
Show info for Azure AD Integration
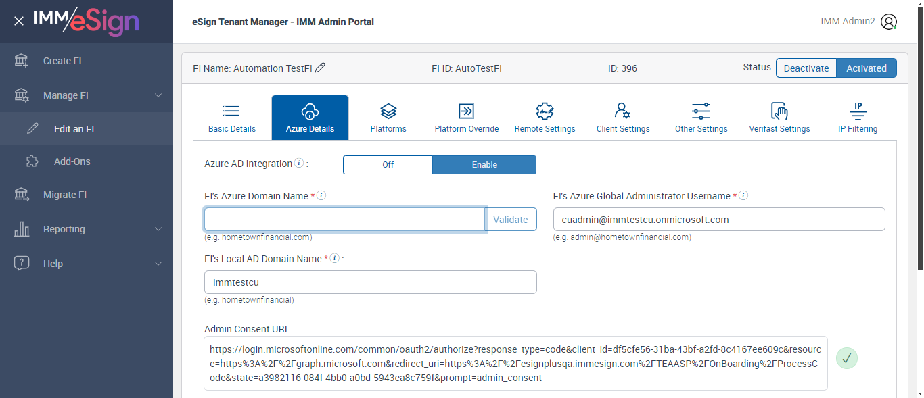pos(299,164)
